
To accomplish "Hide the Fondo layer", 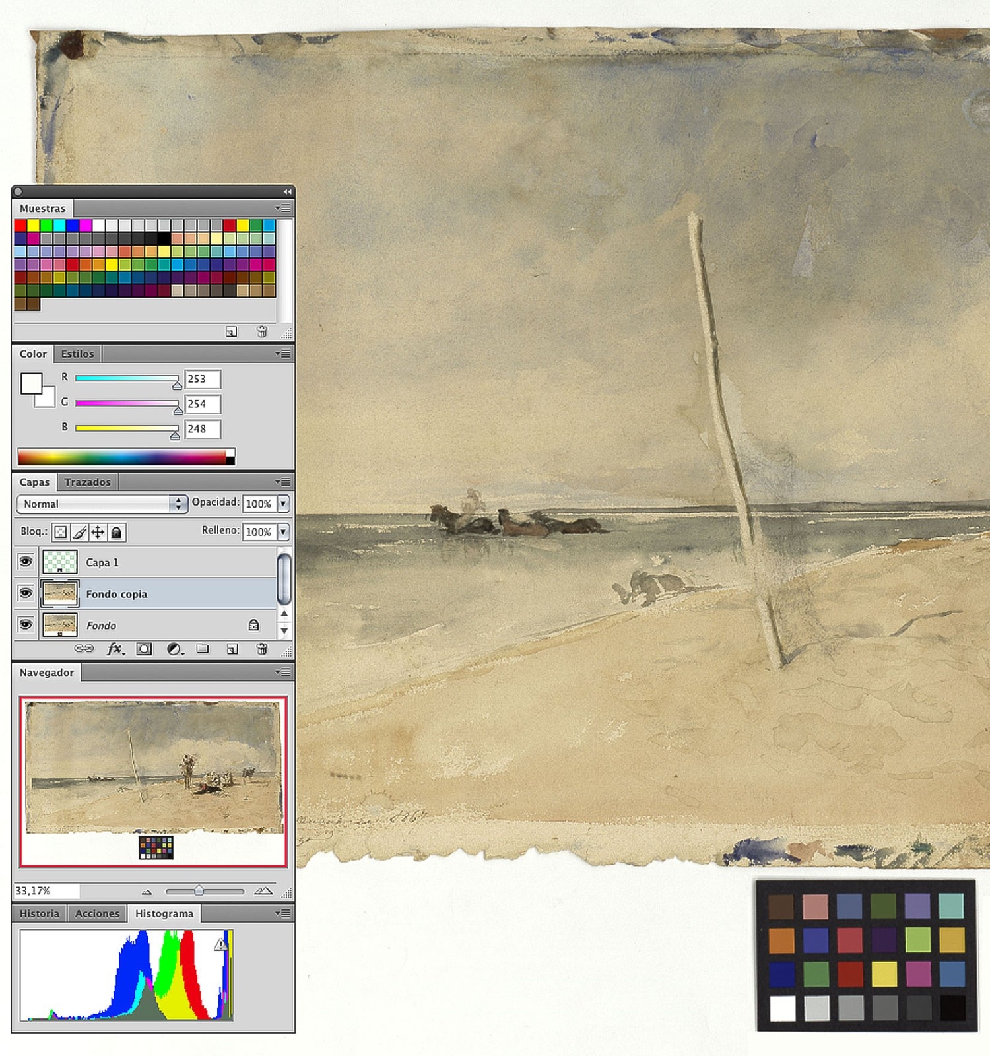I will [26, 624].
